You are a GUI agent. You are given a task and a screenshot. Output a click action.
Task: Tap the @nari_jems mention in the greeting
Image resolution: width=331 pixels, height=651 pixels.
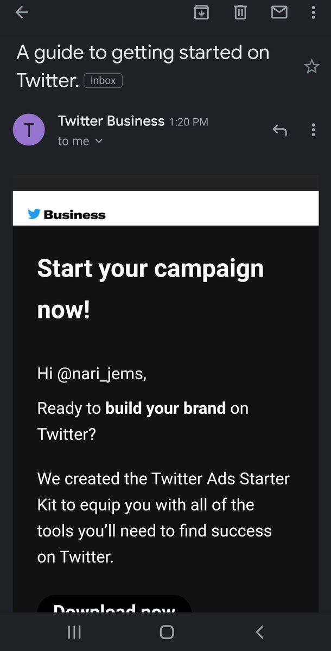101,374
